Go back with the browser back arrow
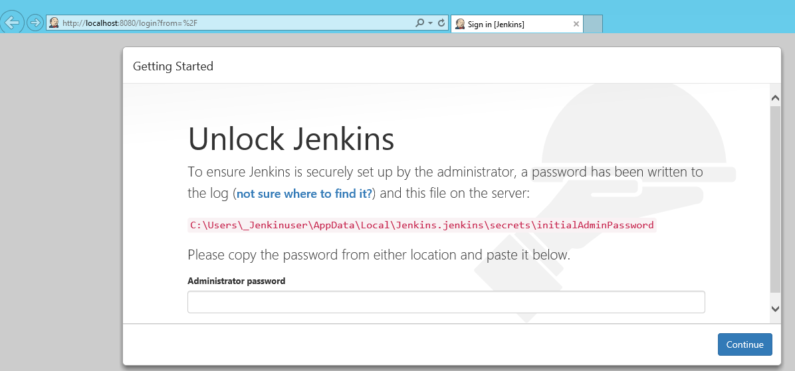This screenshot has width=795, height=371. (11, 23)
